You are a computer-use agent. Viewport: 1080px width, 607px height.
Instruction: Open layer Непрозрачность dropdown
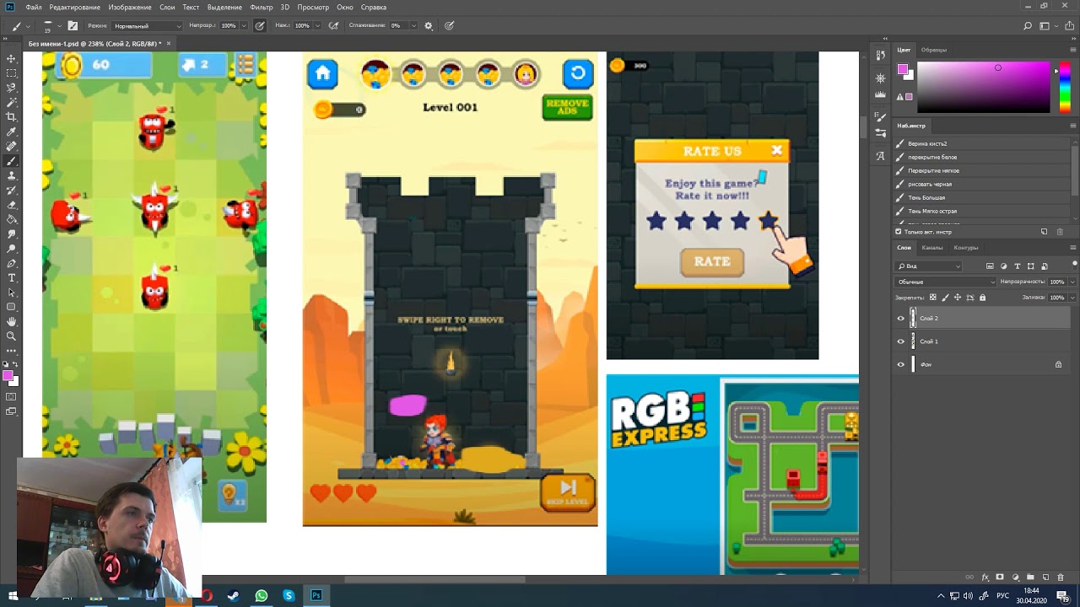pyautogui.click(x=1072, y=282)
